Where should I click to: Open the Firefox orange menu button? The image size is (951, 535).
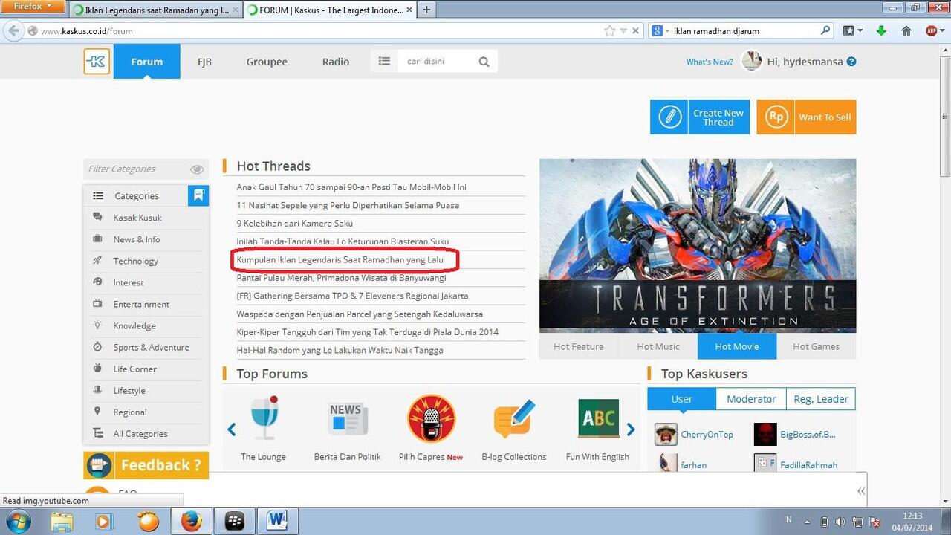point(34,7)
